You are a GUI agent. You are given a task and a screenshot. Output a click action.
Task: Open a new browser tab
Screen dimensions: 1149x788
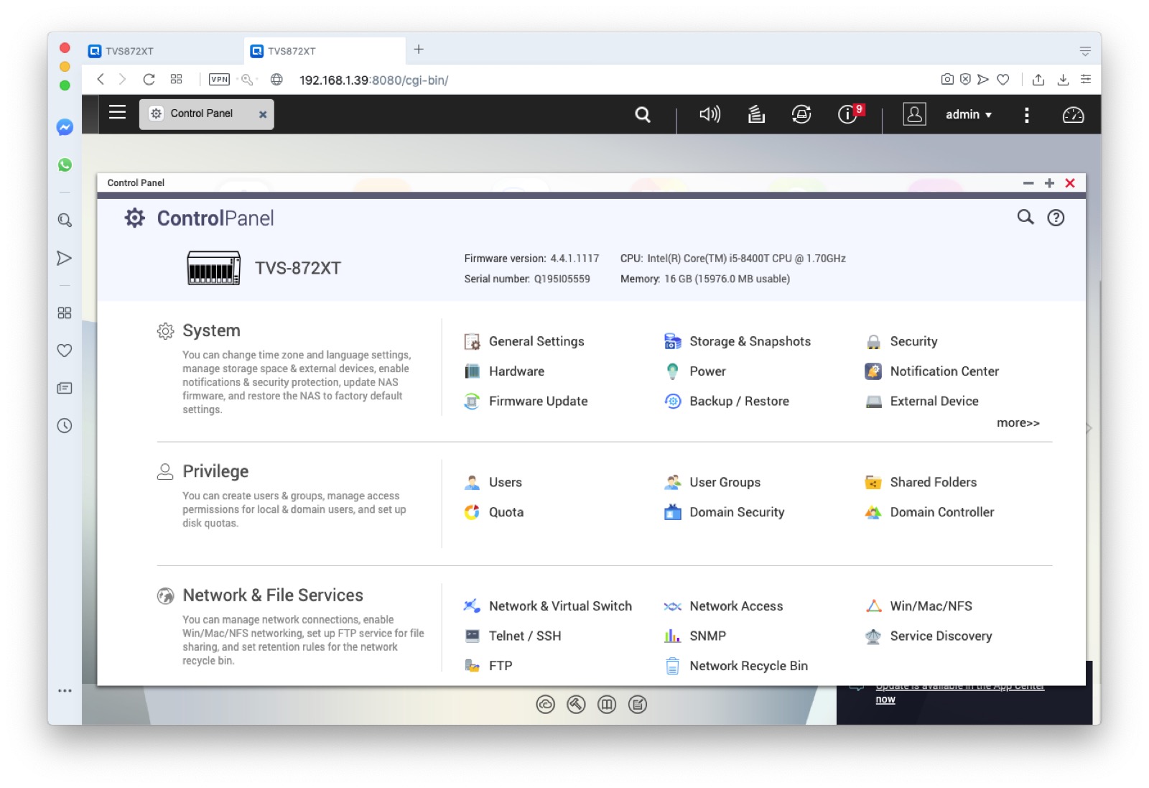(419, 50)
